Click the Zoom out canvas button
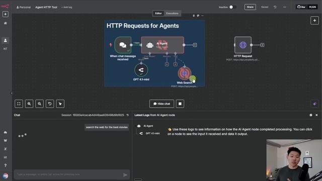Image resolution: width=322 pixels, height=181 pixels. click(39, 104)
